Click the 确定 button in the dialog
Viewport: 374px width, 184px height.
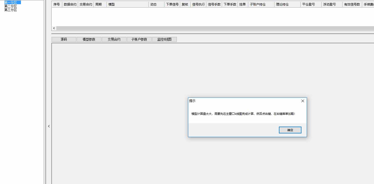click(x=290, y=130)
